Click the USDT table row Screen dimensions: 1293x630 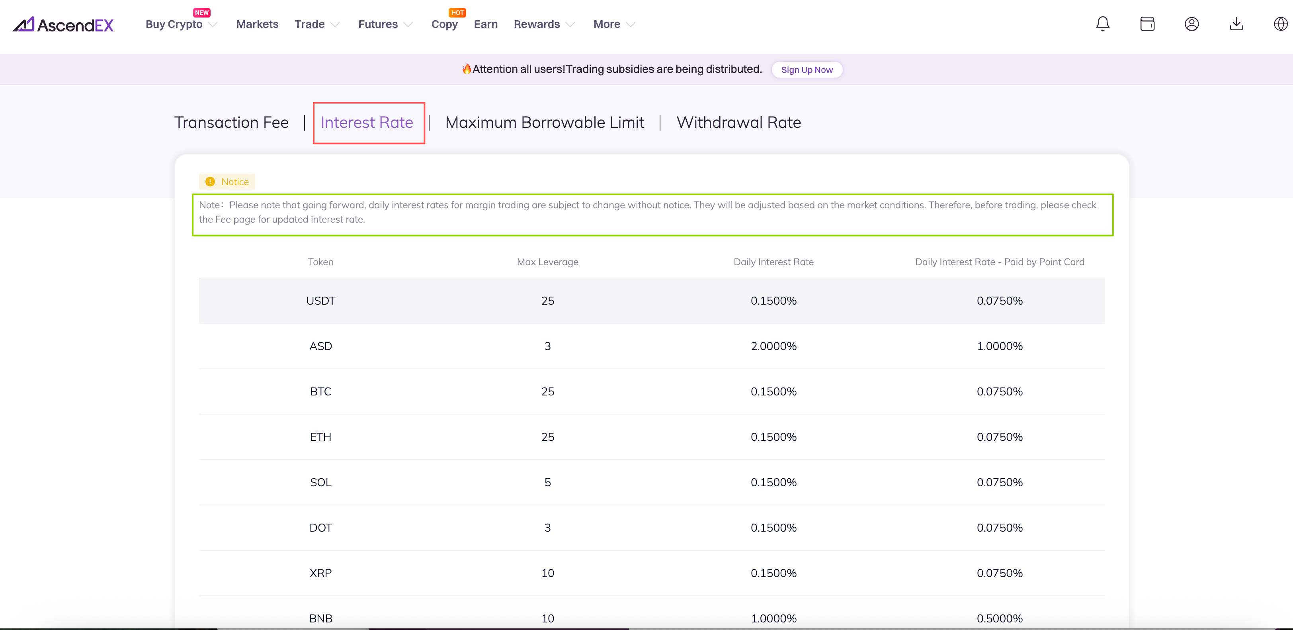(x=652, y=301)
